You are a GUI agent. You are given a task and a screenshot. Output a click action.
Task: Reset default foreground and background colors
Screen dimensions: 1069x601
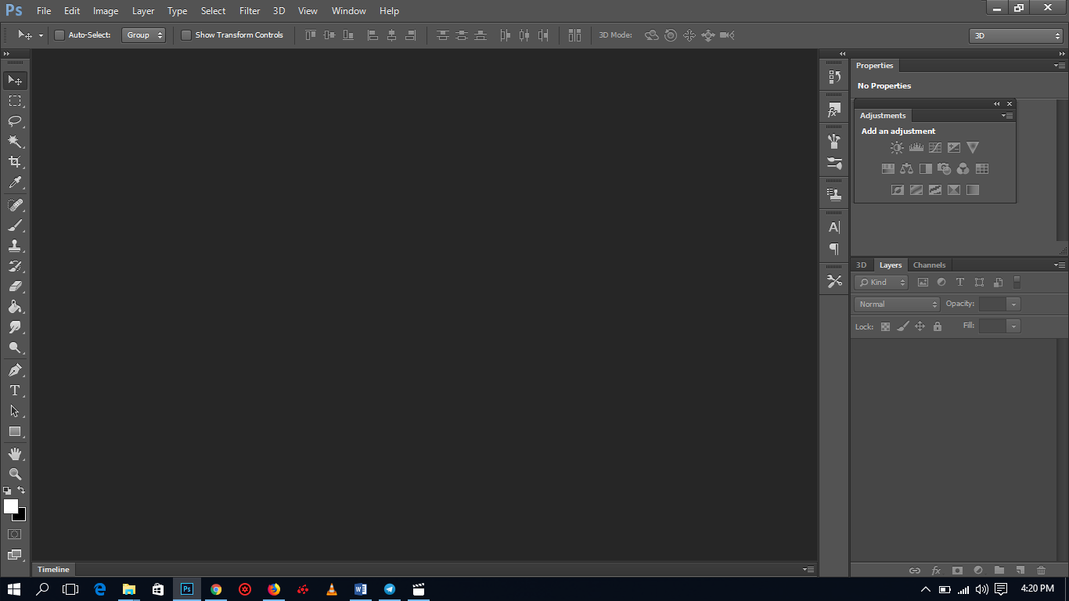tap(7, 491)
